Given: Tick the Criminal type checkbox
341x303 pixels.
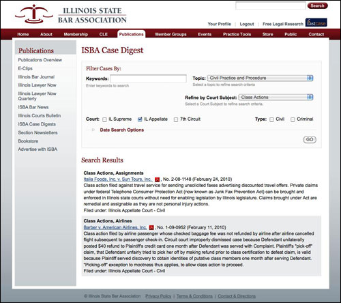Looking at the screenshot, I should (293, 119).
